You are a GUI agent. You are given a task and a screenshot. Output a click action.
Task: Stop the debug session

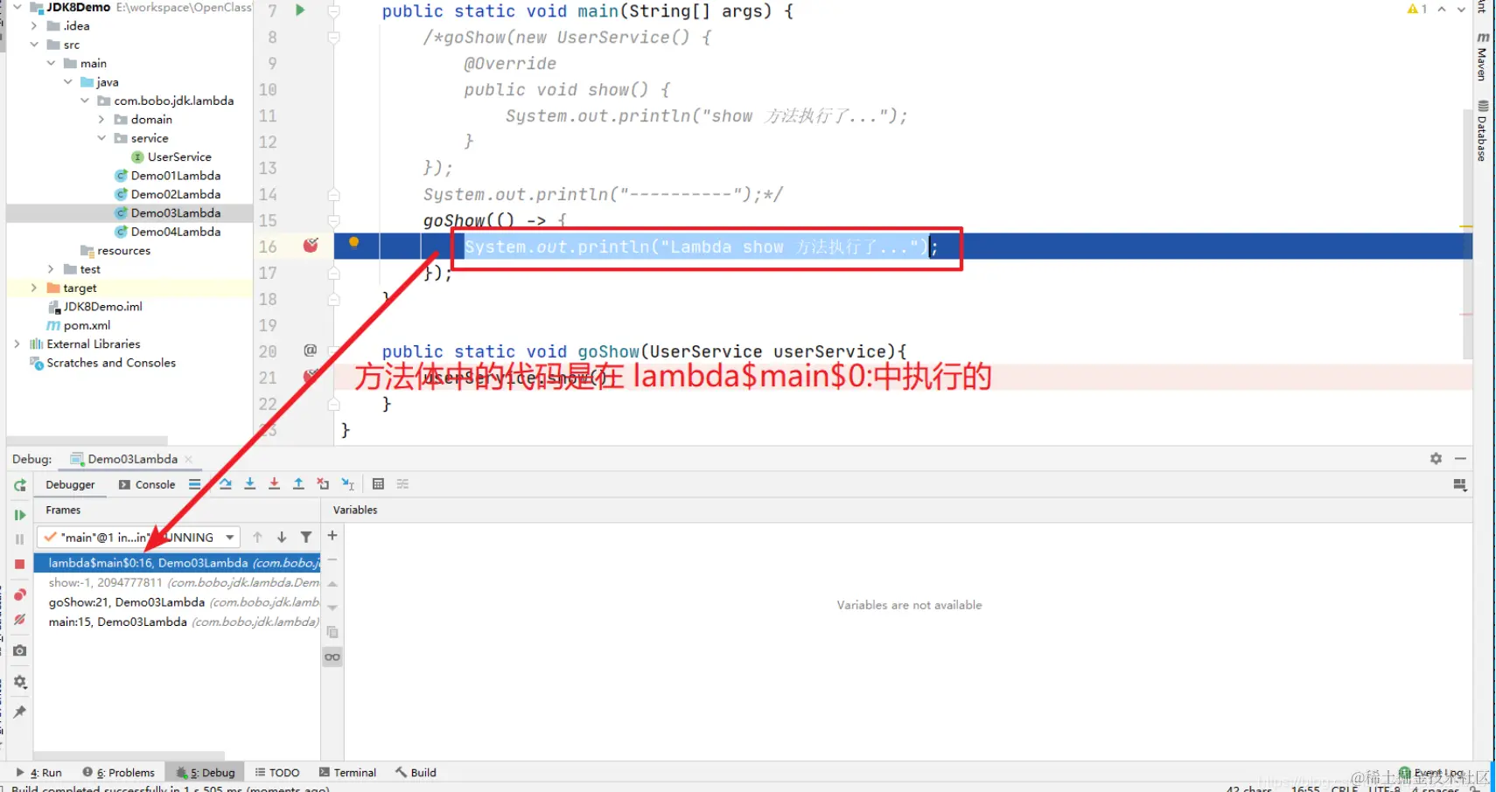click(x=19, y=564)
